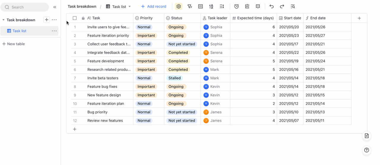This screenshot has width=380, height=165.
Task: Click the Search input field
Action: pyautogui.click(x=27, y=7)
